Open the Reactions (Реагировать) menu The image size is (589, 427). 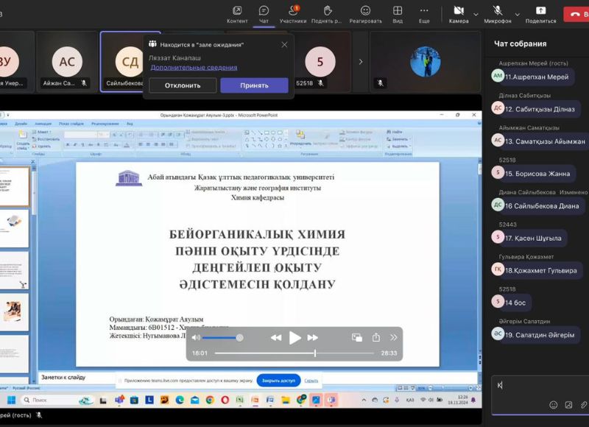(x=365, y=13)
